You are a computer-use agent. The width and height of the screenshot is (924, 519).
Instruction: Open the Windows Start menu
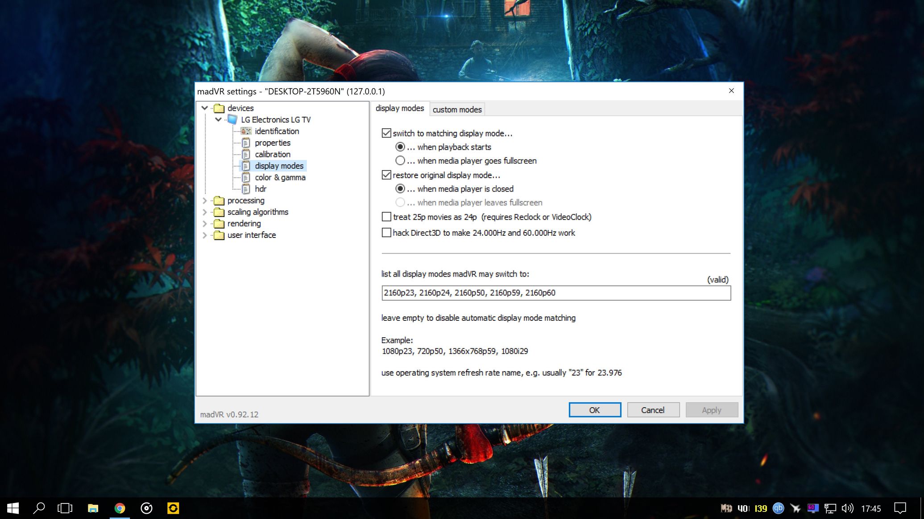click(x=13, y=508)
